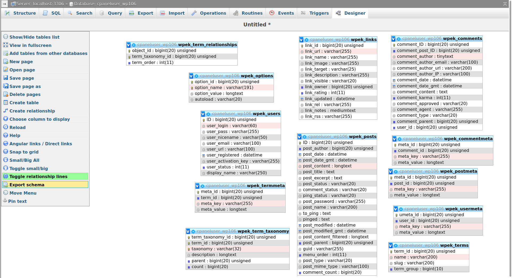The image size is (512, 278).
Task: Click Delete pages in the sidebar
Action: 25,94
